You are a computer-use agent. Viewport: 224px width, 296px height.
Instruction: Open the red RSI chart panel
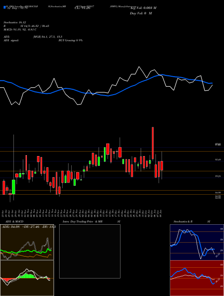(197, 278)
